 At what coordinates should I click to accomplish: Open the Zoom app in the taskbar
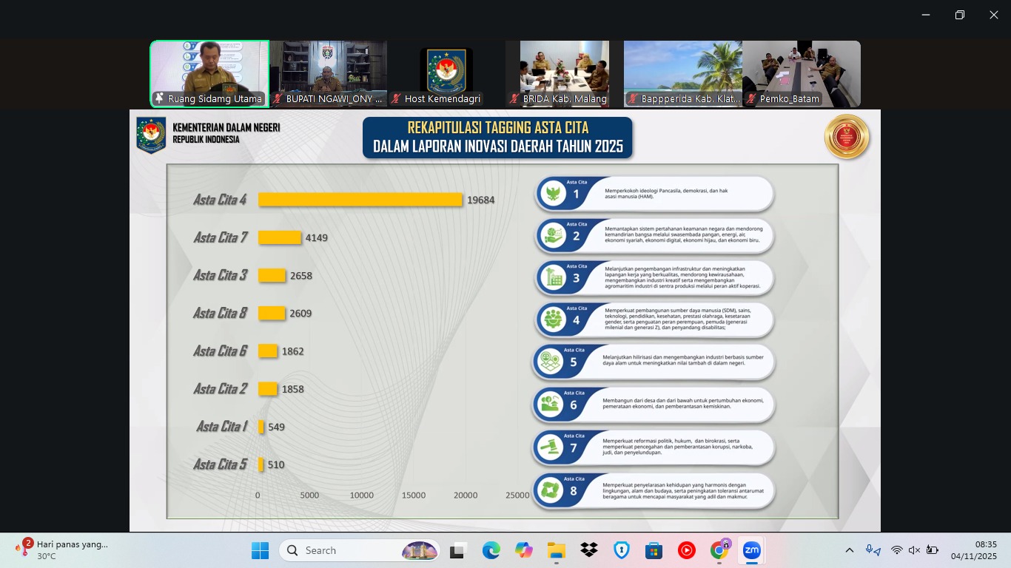coord(752,550)
